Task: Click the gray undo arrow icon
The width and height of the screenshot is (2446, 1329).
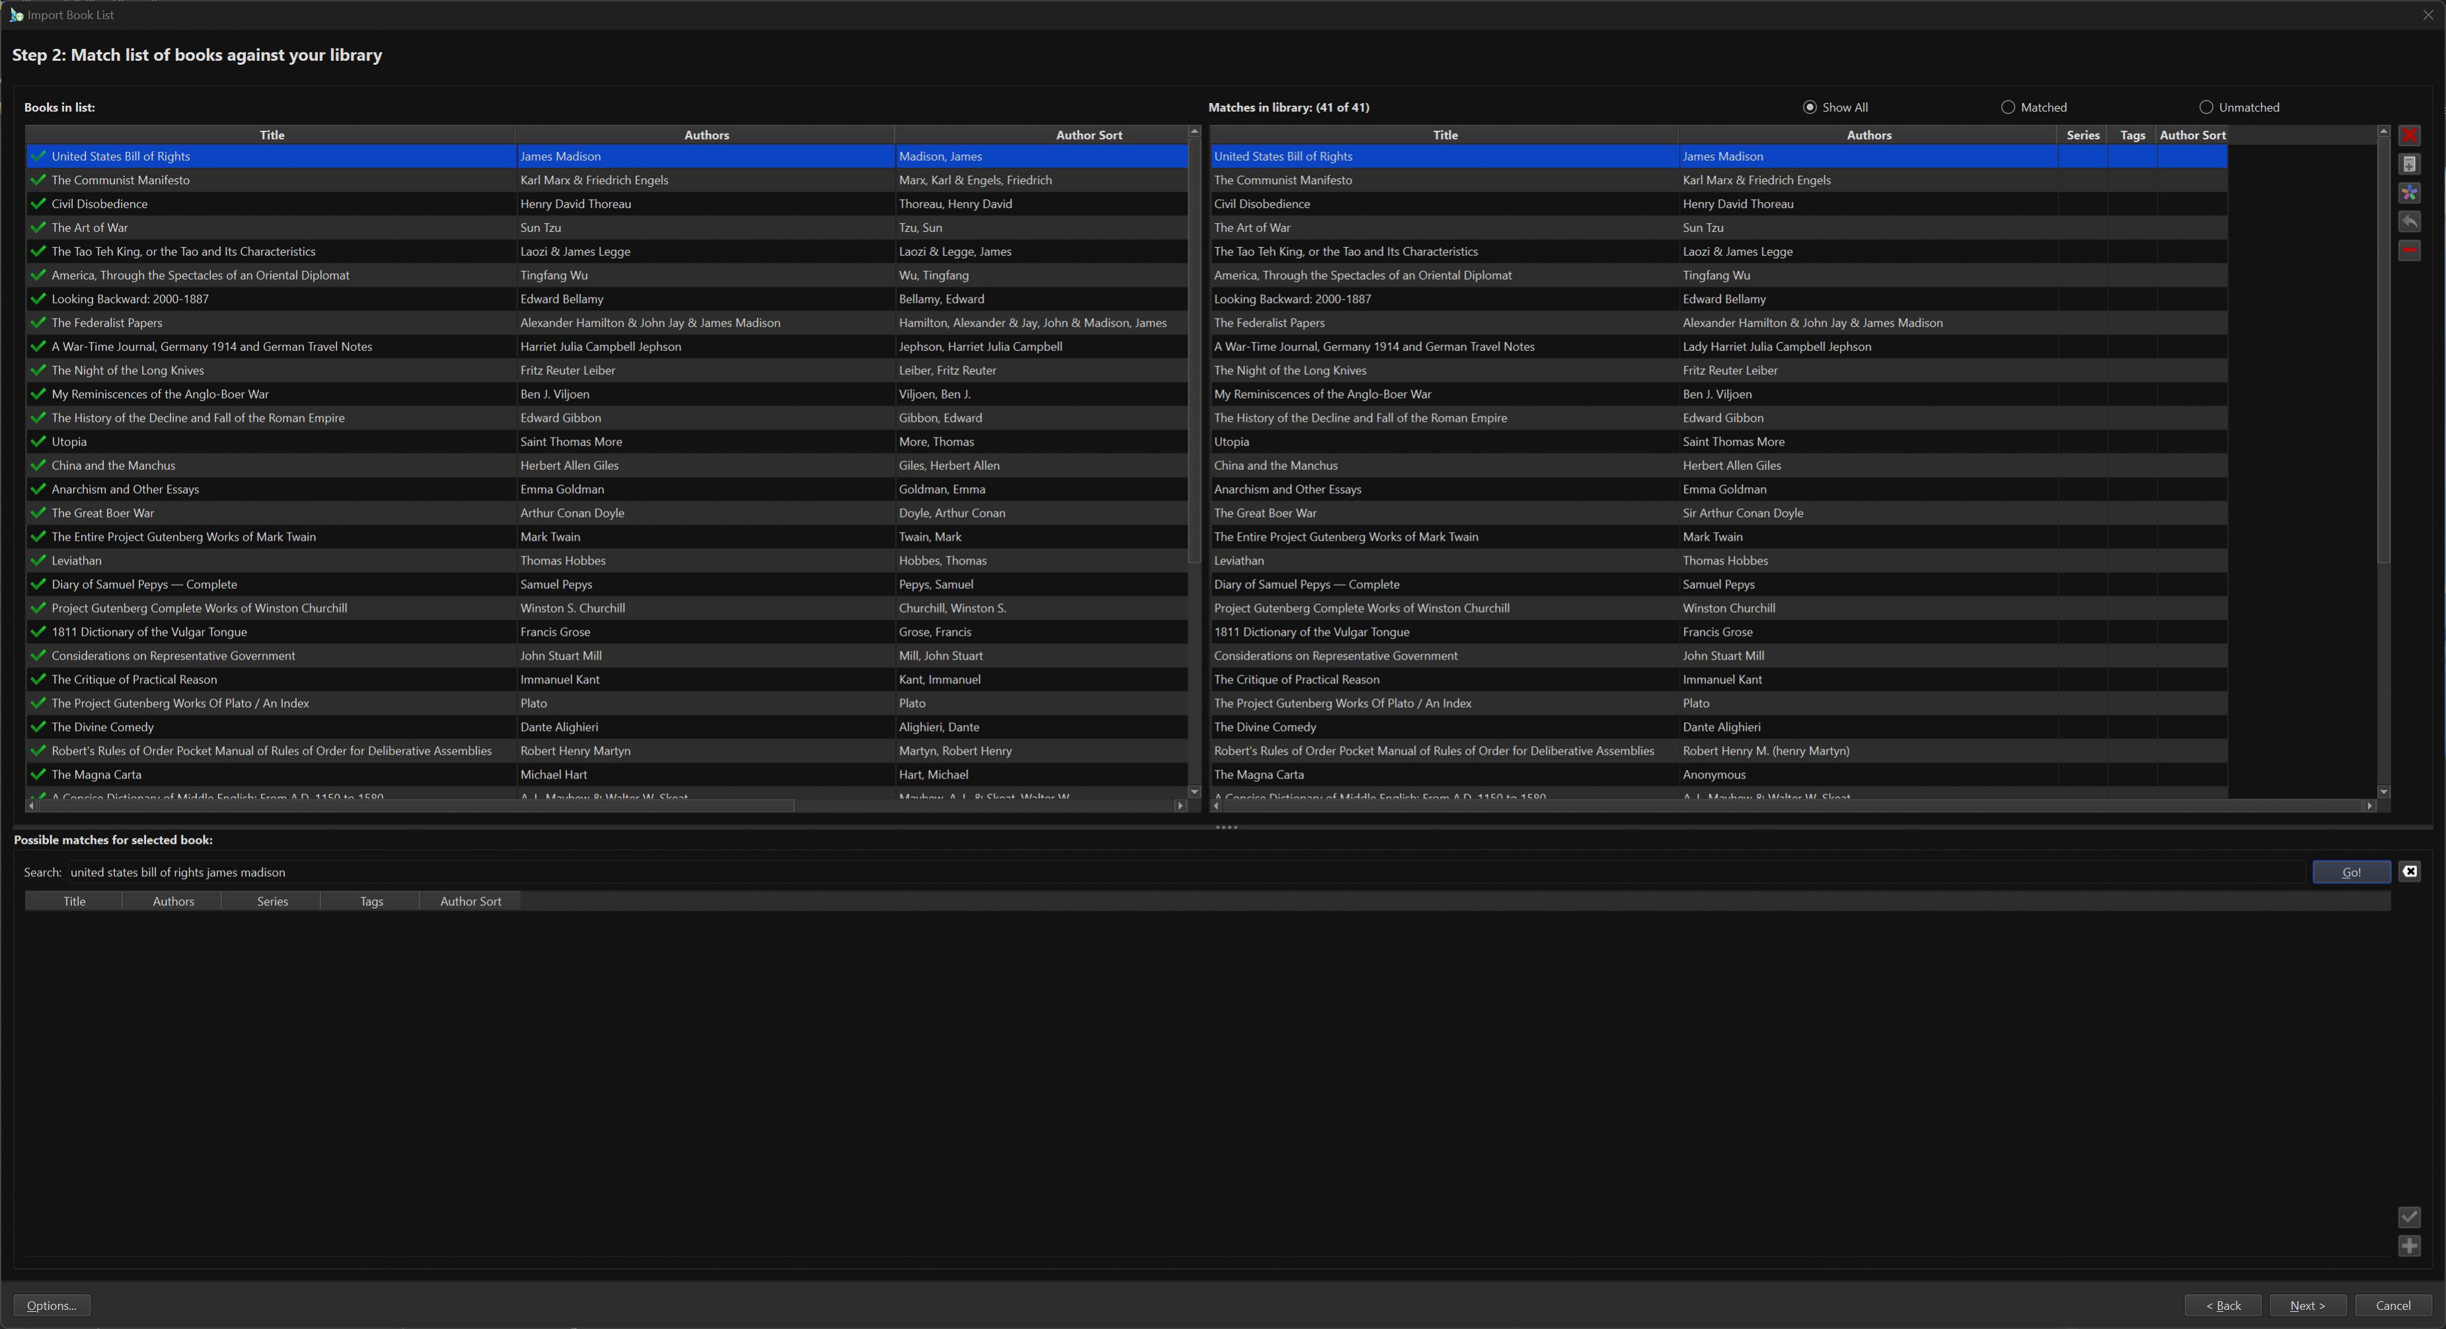Action: (x=2409, y=222)
